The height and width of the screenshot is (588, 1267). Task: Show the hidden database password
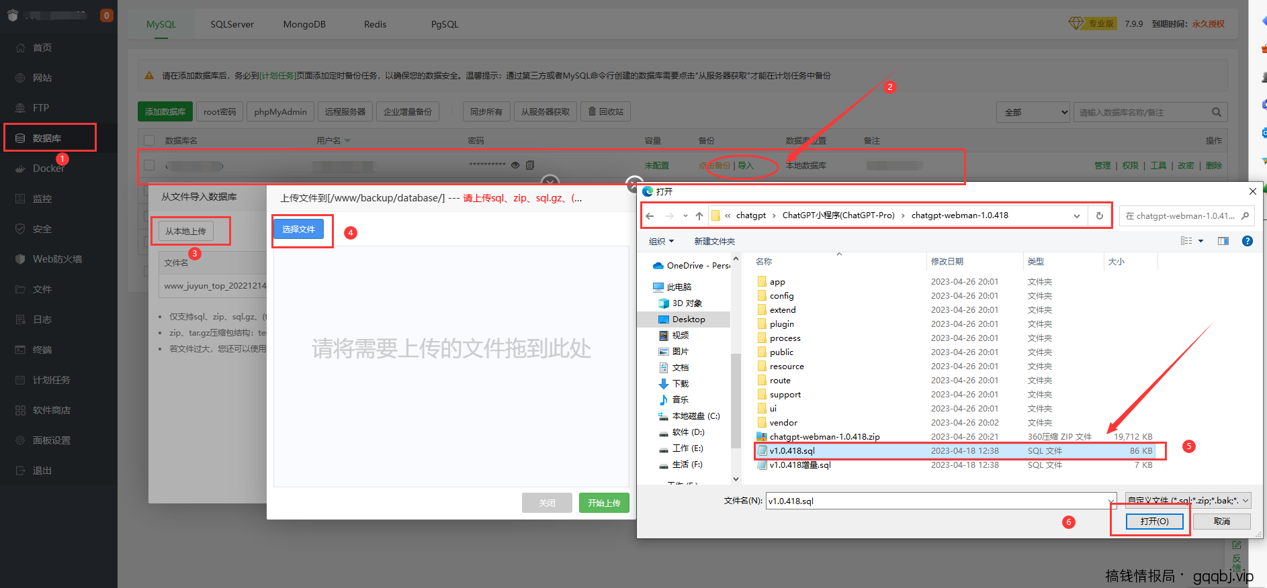515,165
